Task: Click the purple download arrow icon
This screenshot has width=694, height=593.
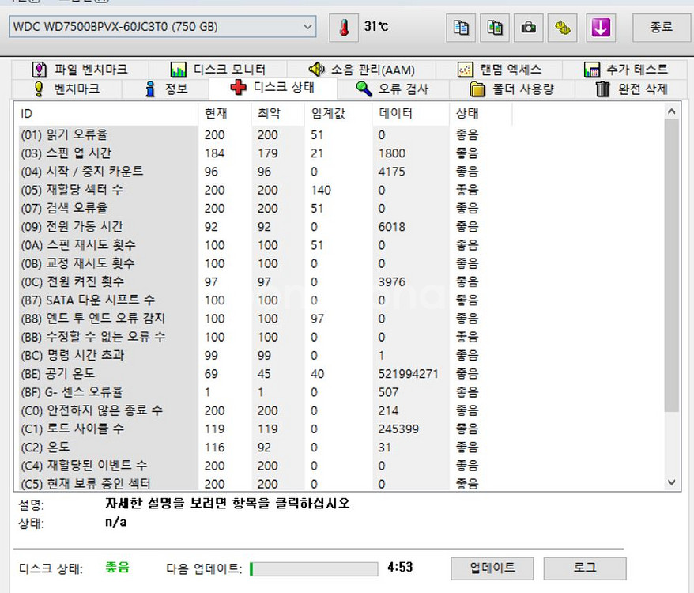Action: click(x=601, y=28)
